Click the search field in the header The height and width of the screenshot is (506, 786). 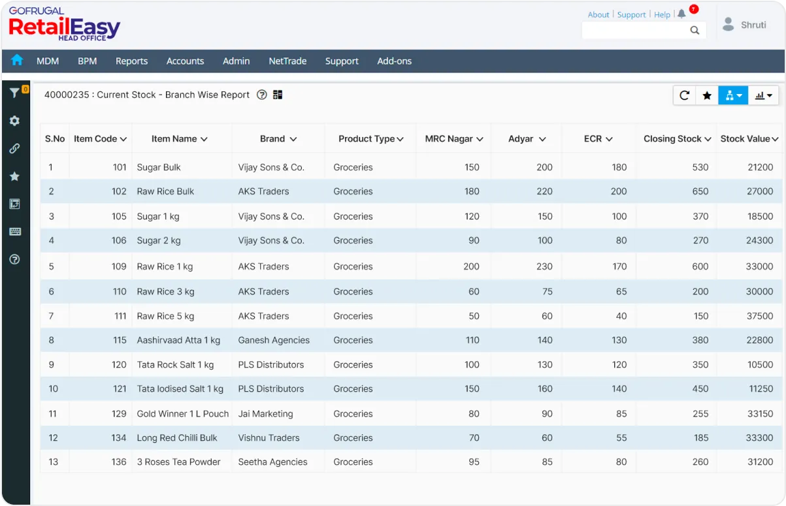[637, 30]
